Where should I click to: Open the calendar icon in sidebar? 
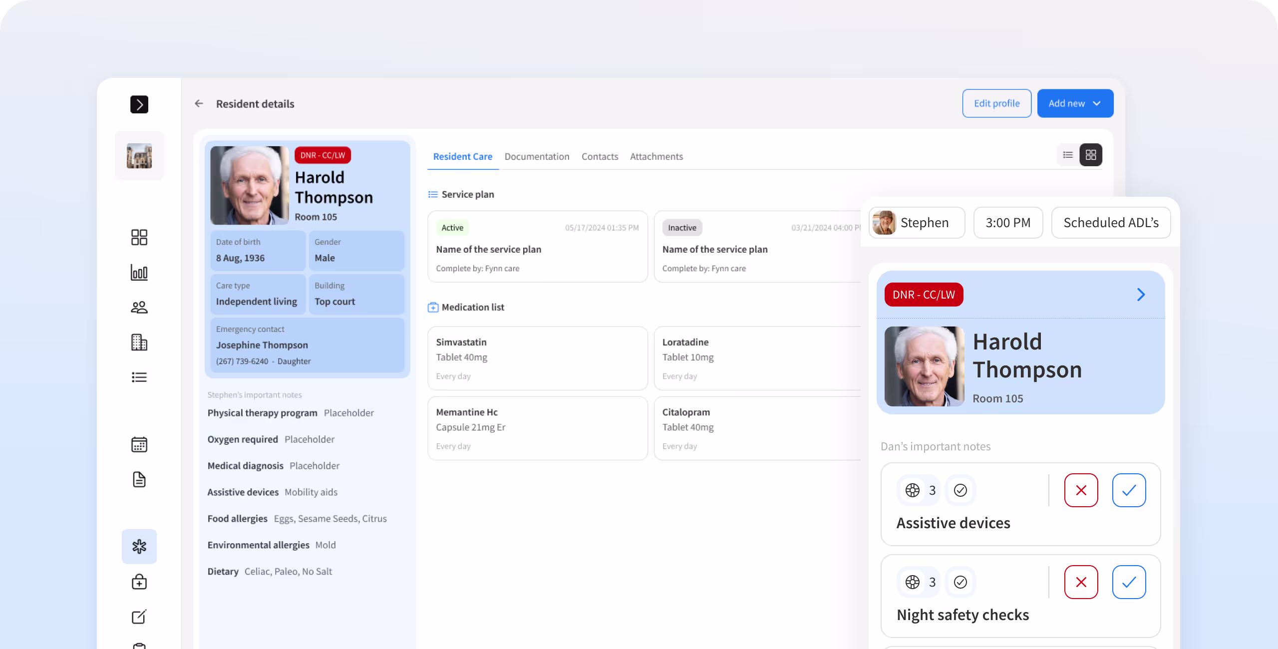click(x=139, y=444)
